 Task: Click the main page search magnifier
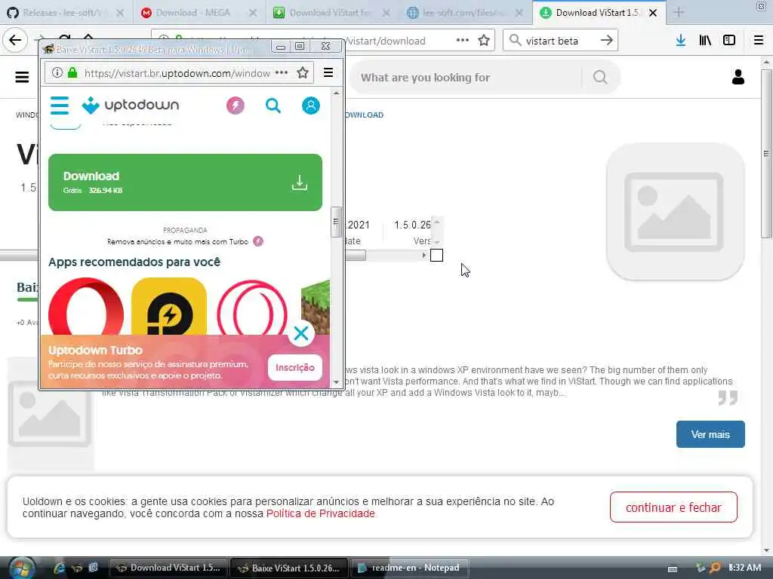[600, 78]
